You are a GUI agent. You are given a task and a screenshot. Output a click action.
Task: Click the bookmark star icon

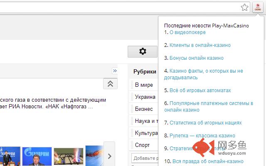tap(244, 7)
